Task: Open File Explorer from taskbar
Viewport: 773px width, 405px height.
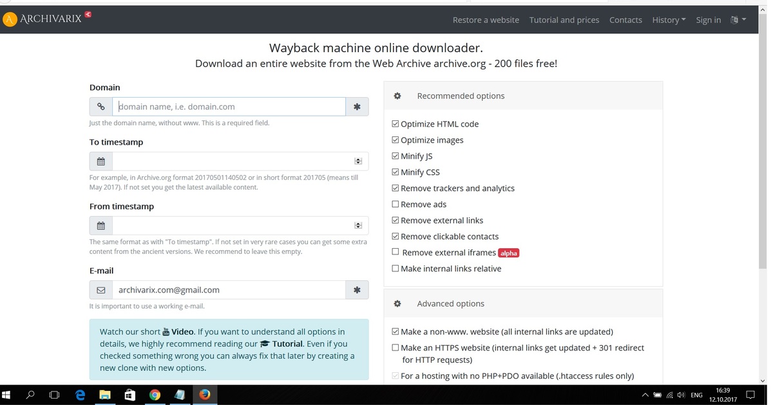Action: (105, 395)
